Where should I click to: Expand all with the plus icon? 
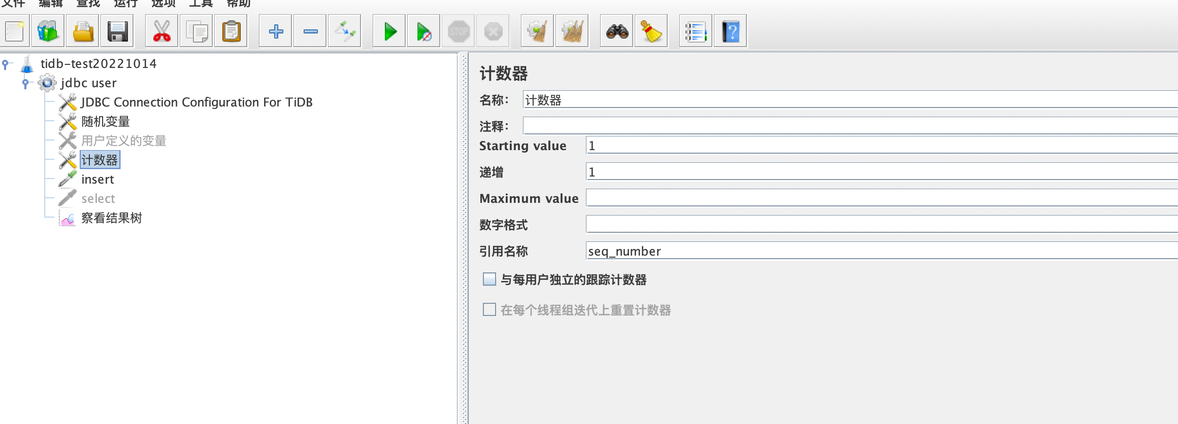point(275,31)
